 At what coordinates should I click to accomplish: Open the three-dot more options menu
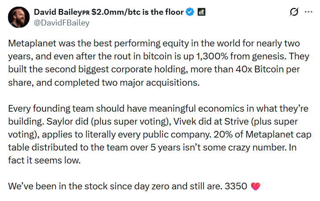(x=308, y=12)
